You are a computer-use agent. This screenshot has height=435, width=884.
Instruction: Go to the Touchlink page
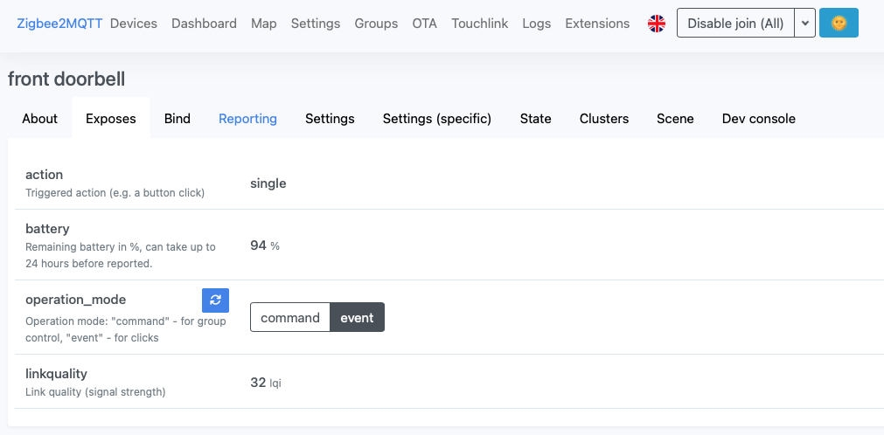[x=479, y=24]
